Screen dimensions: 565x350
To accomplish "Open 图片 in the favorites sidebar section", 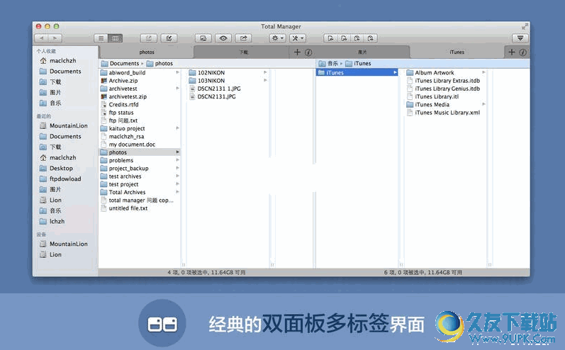I will click(x=50, y=93).
